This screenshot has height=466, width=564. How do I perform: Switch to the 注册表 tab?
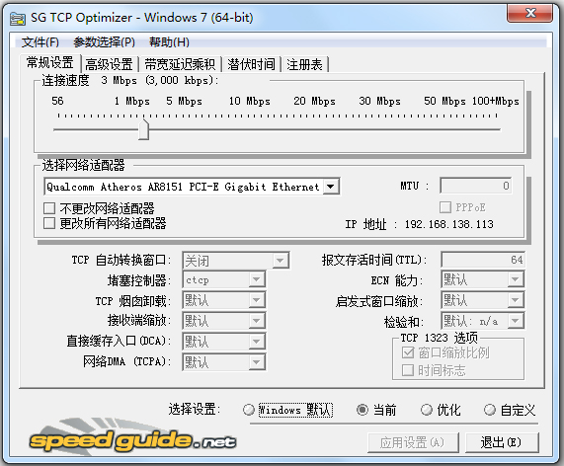pyautogui.click(x=304, y=65)
